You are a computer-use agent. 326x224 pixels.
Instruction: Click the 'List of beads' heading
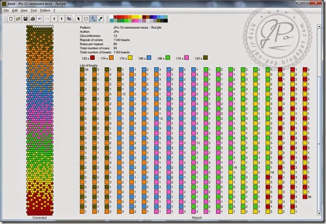tap(89, 65)
